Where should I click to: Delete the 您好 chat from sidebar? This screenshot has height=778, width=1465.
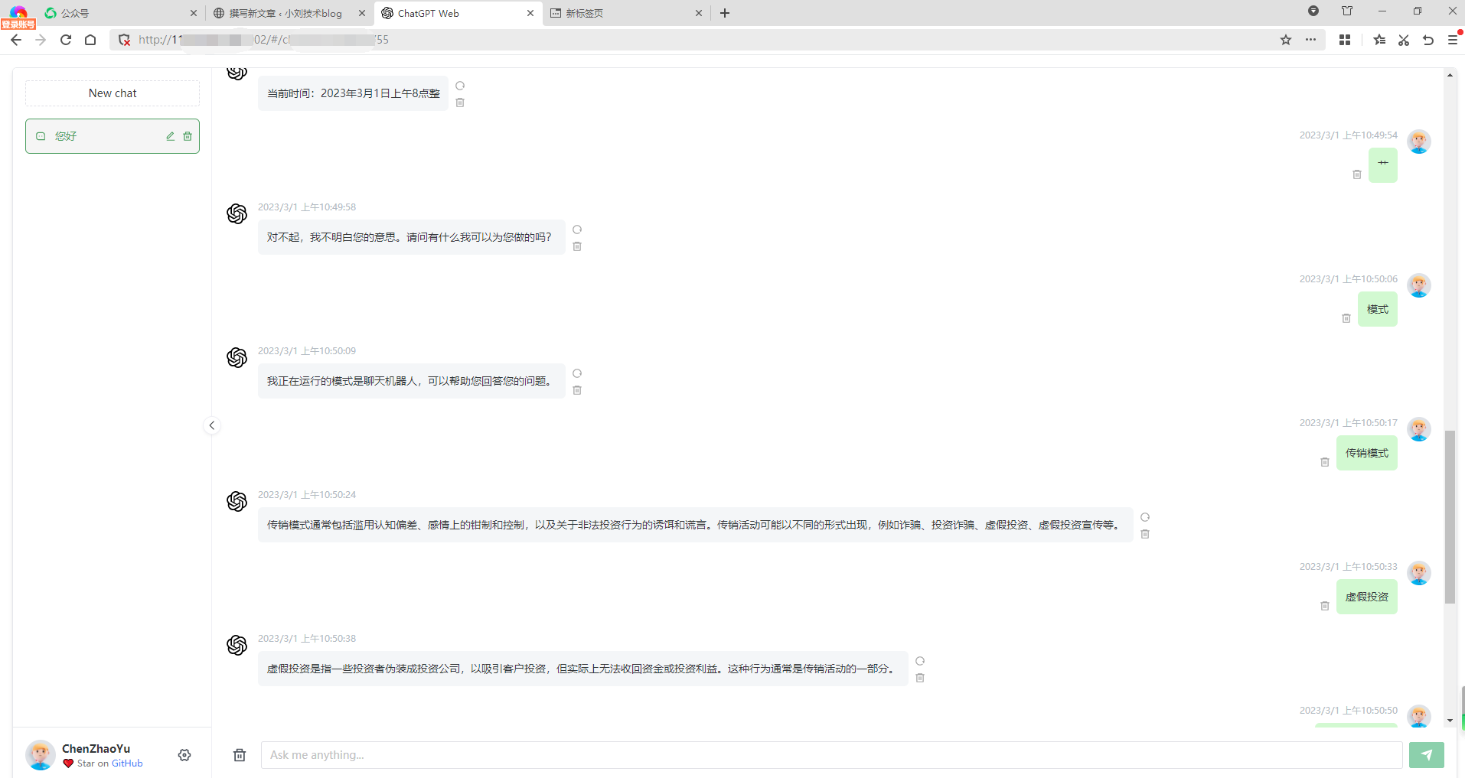(x=188, y=136)
